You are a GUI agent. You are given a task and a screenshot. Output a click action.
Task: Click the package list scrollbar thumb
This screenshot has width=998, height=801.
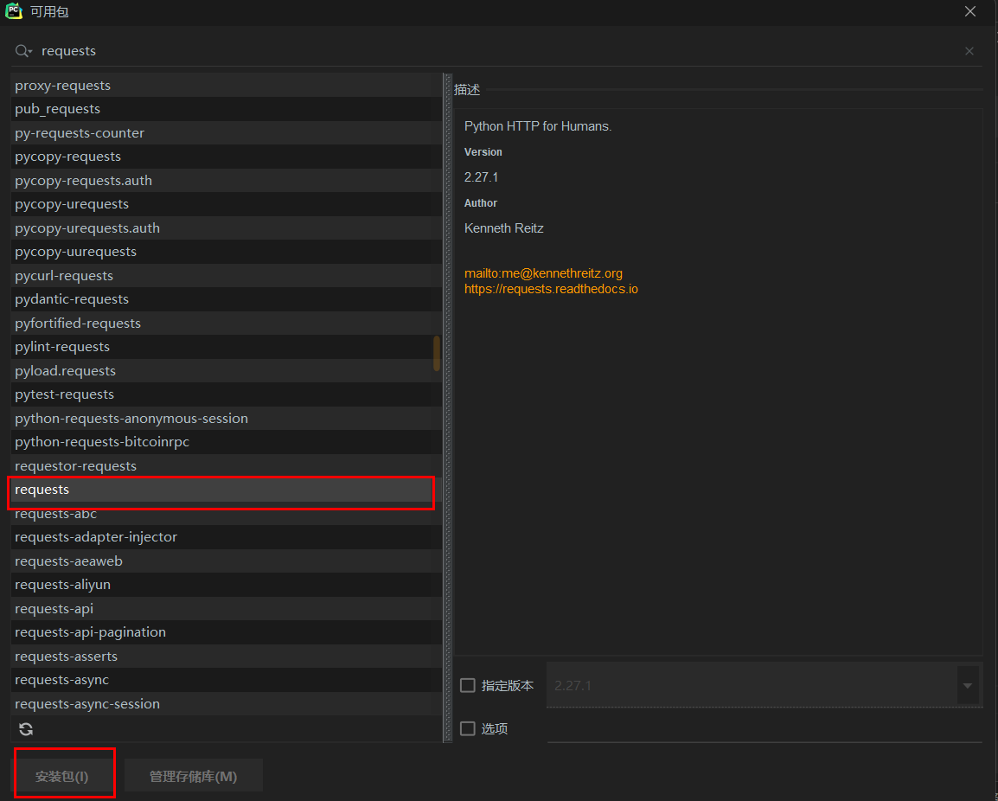click(x=437, y=354)
